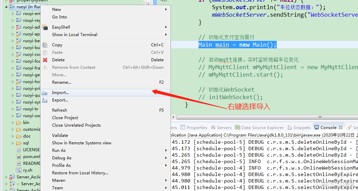Collapse the ruoyi root project node

pos(6,7)
